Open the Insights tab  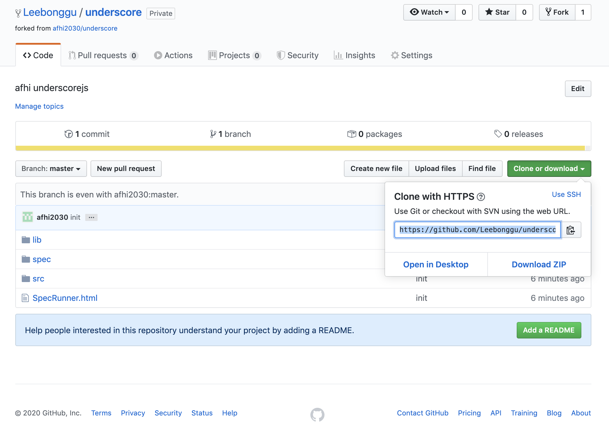(354, 55)
